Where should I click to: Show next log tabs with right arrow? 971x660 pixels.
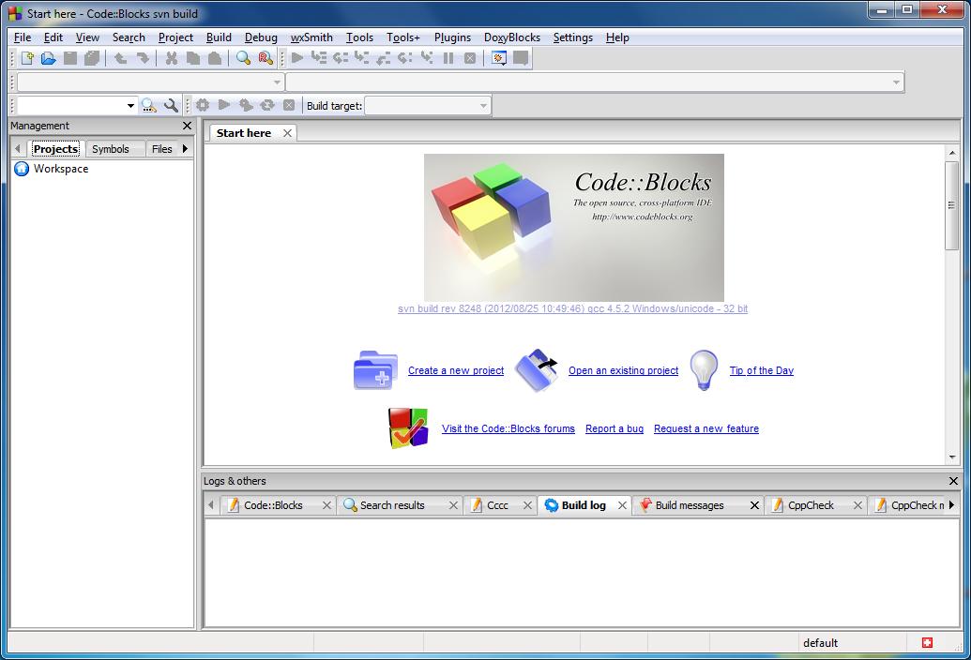(x=952, y=504)
